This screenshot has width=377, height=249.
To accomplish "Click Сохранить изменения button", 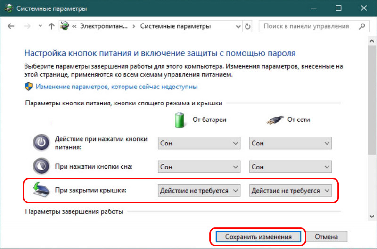I will pyautogui.click(x=258, y=237).
